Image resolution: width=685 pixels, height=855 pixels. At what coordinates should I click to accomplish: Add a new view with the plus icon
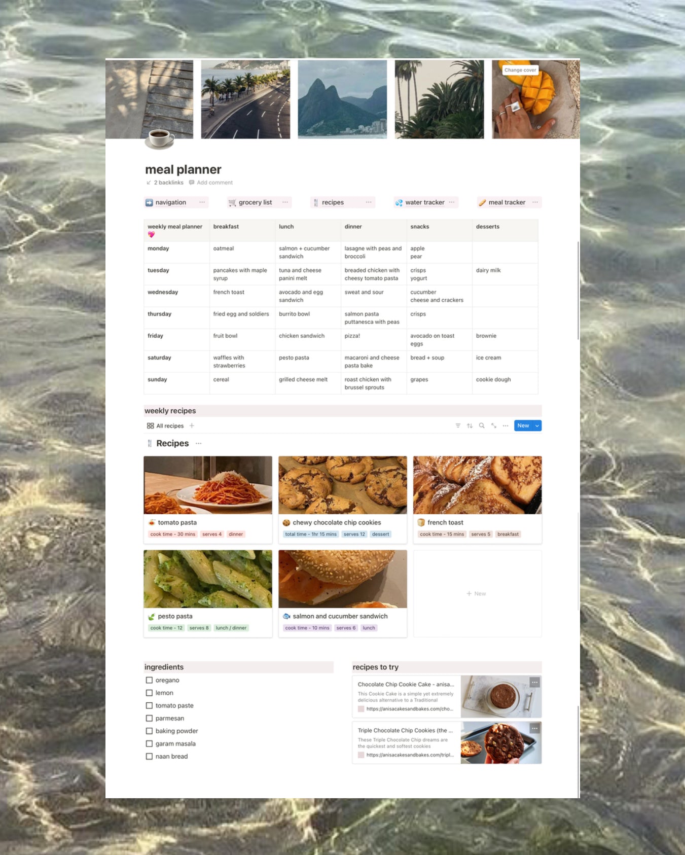(192, 426)
